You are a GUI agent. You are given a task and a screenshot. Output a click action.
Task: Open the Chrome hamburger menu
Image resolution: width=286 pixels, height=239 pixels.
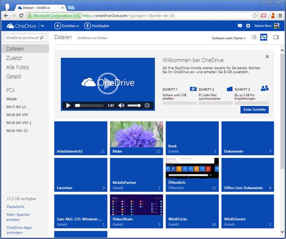280,15
